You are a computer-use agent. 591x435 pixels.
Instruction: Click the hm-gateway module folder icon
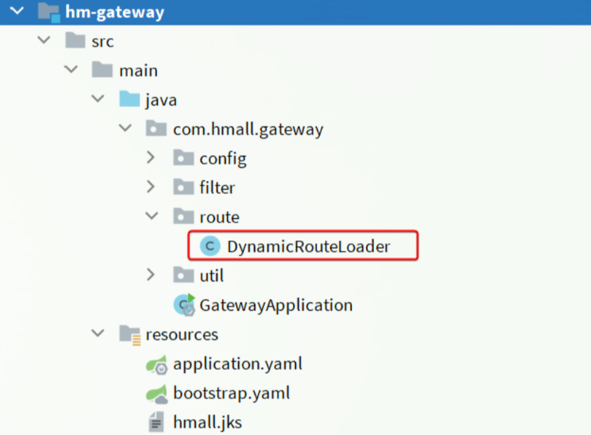click(47, 12)
